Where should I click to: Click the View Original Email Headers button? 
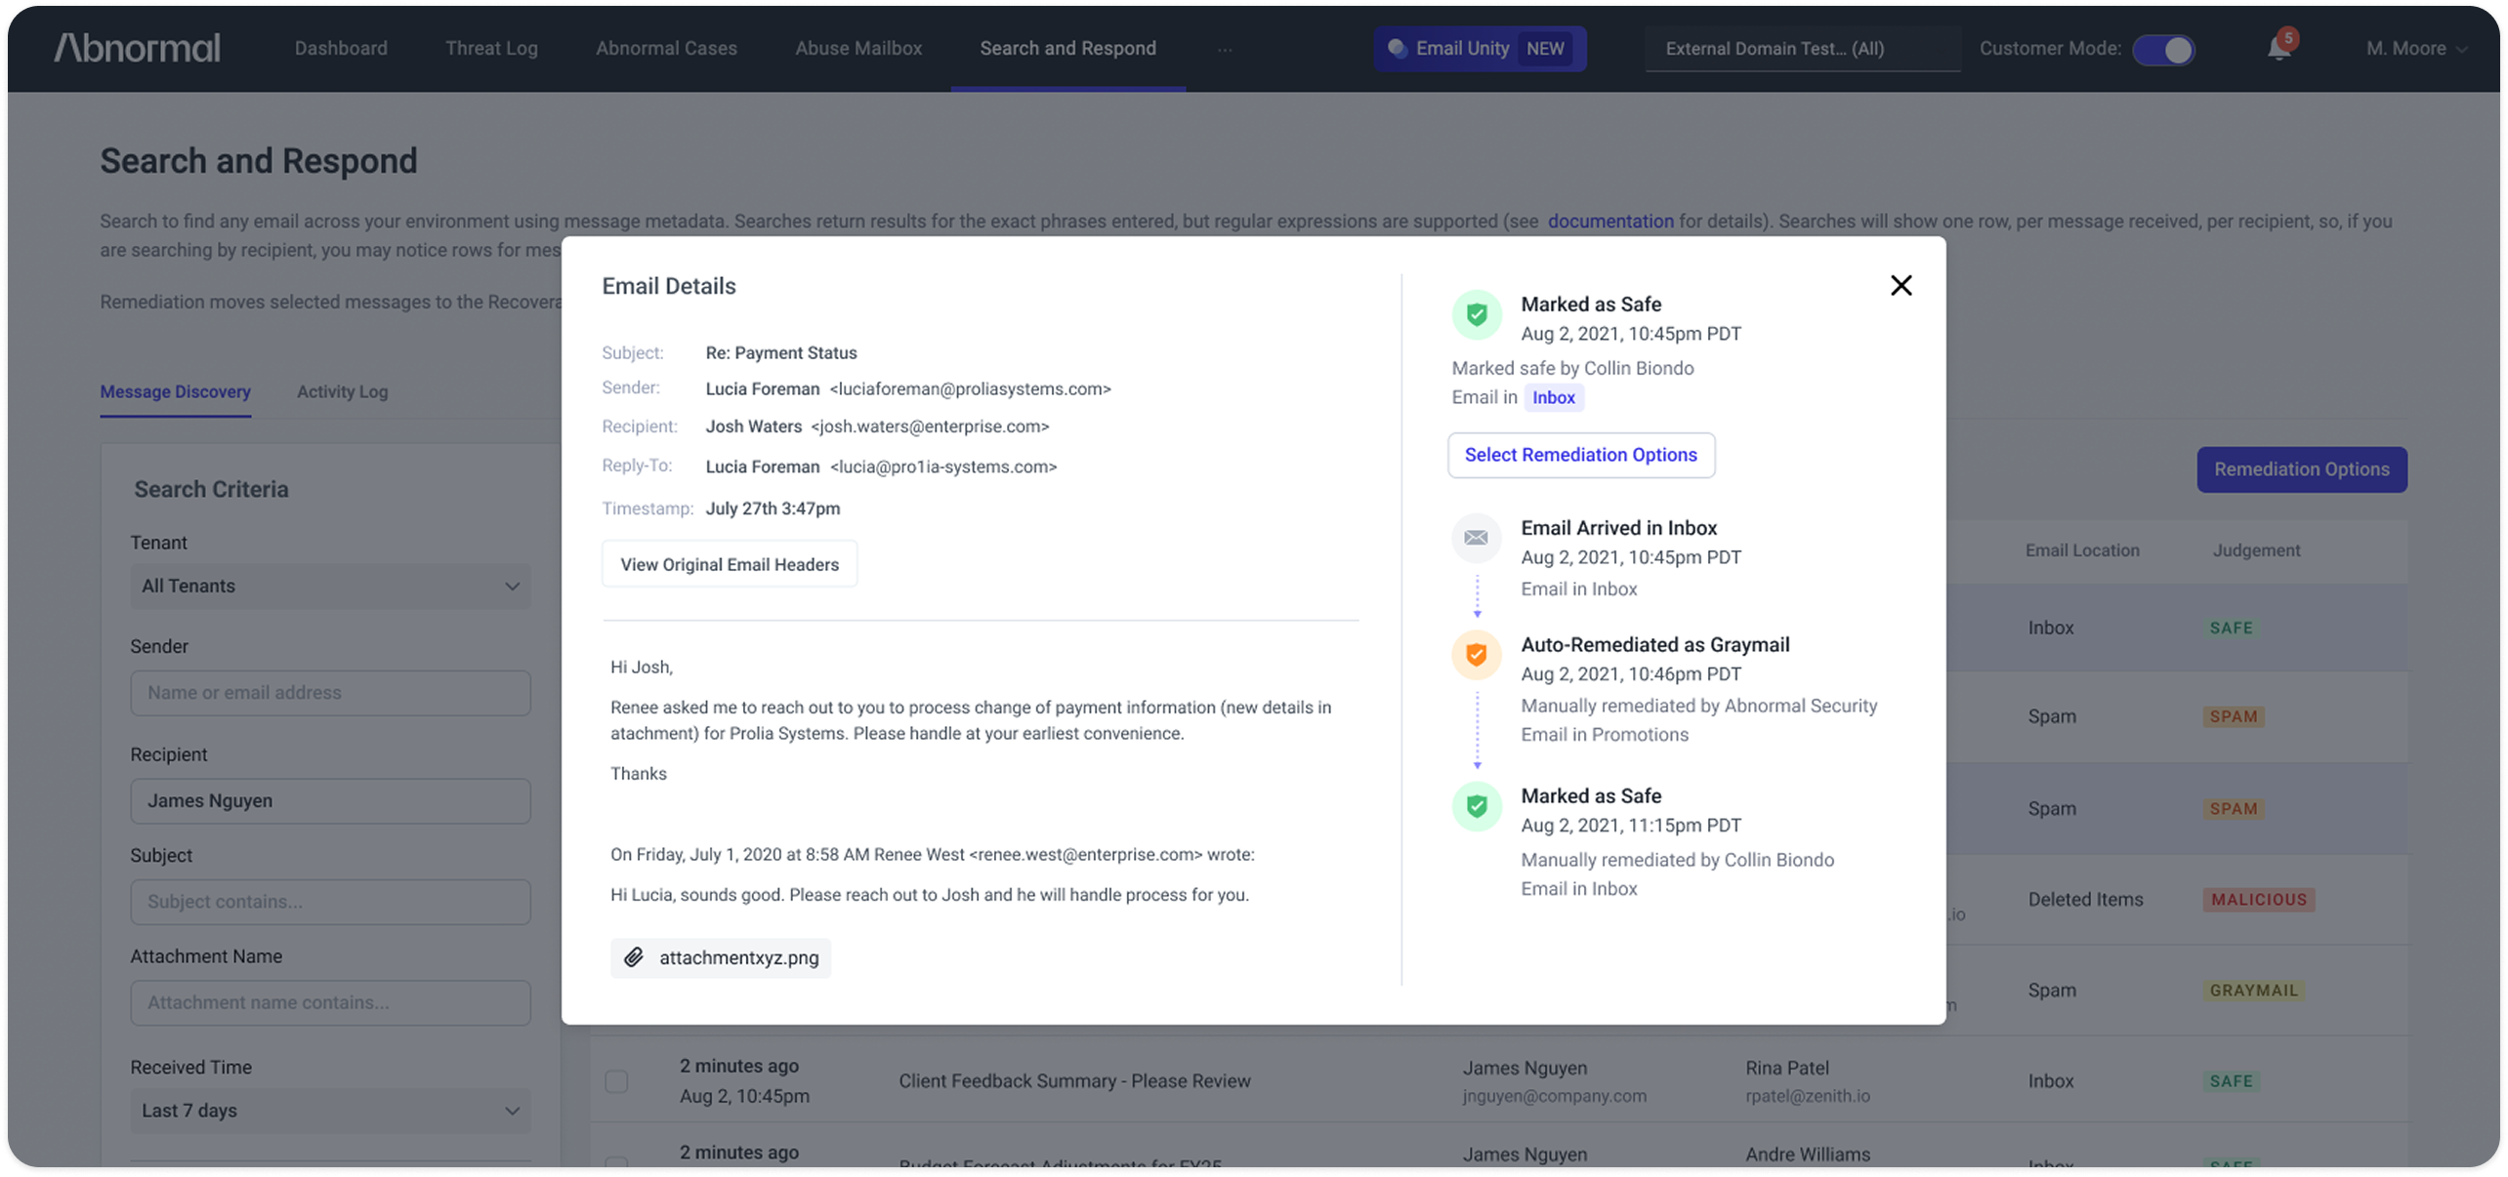729,564
